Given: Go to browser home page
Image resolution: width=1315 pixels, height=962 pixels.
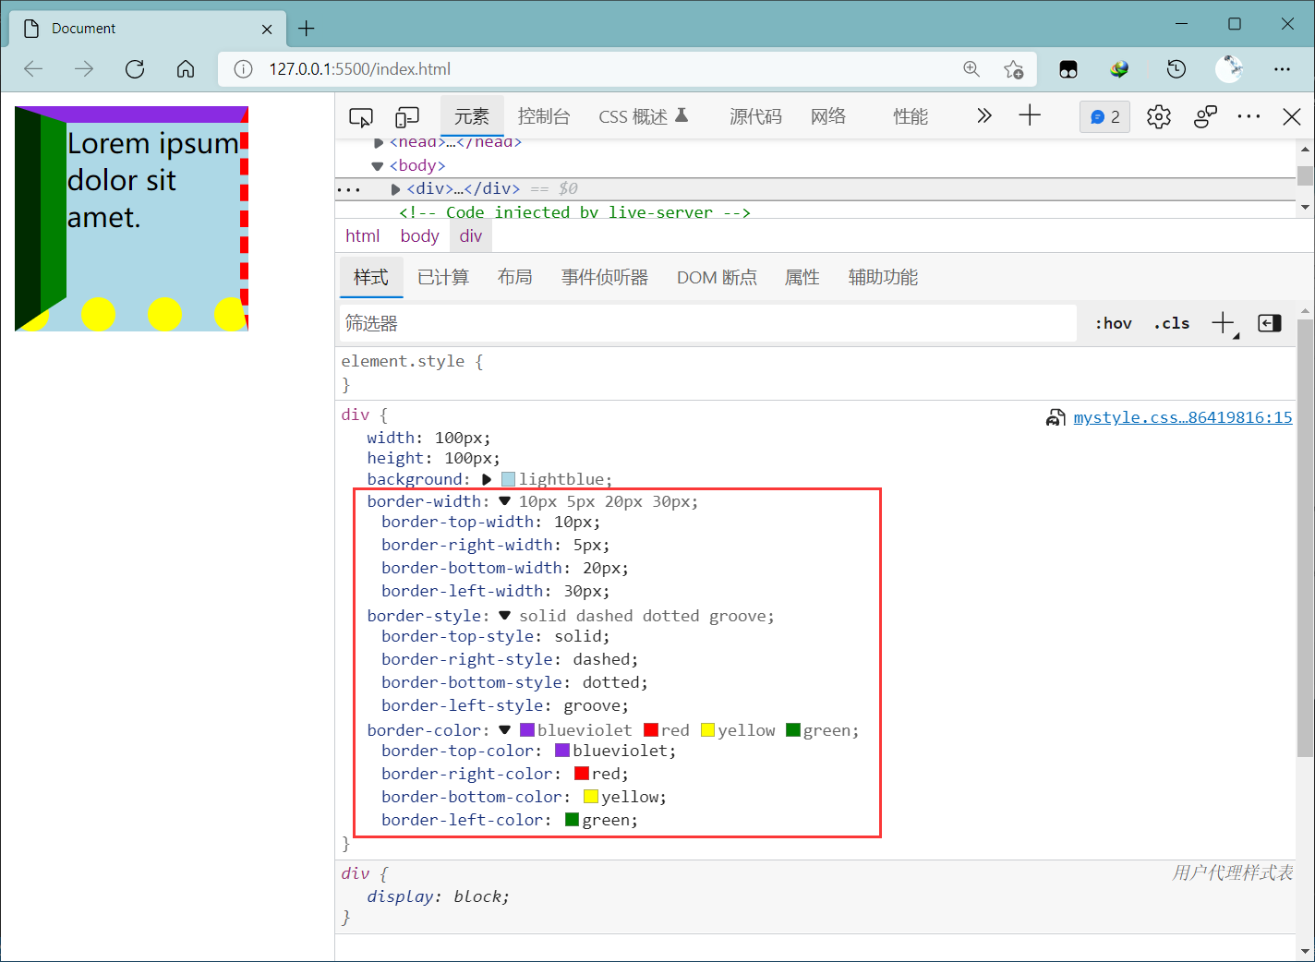Looking at the screenshot, I should pos(186,69).
